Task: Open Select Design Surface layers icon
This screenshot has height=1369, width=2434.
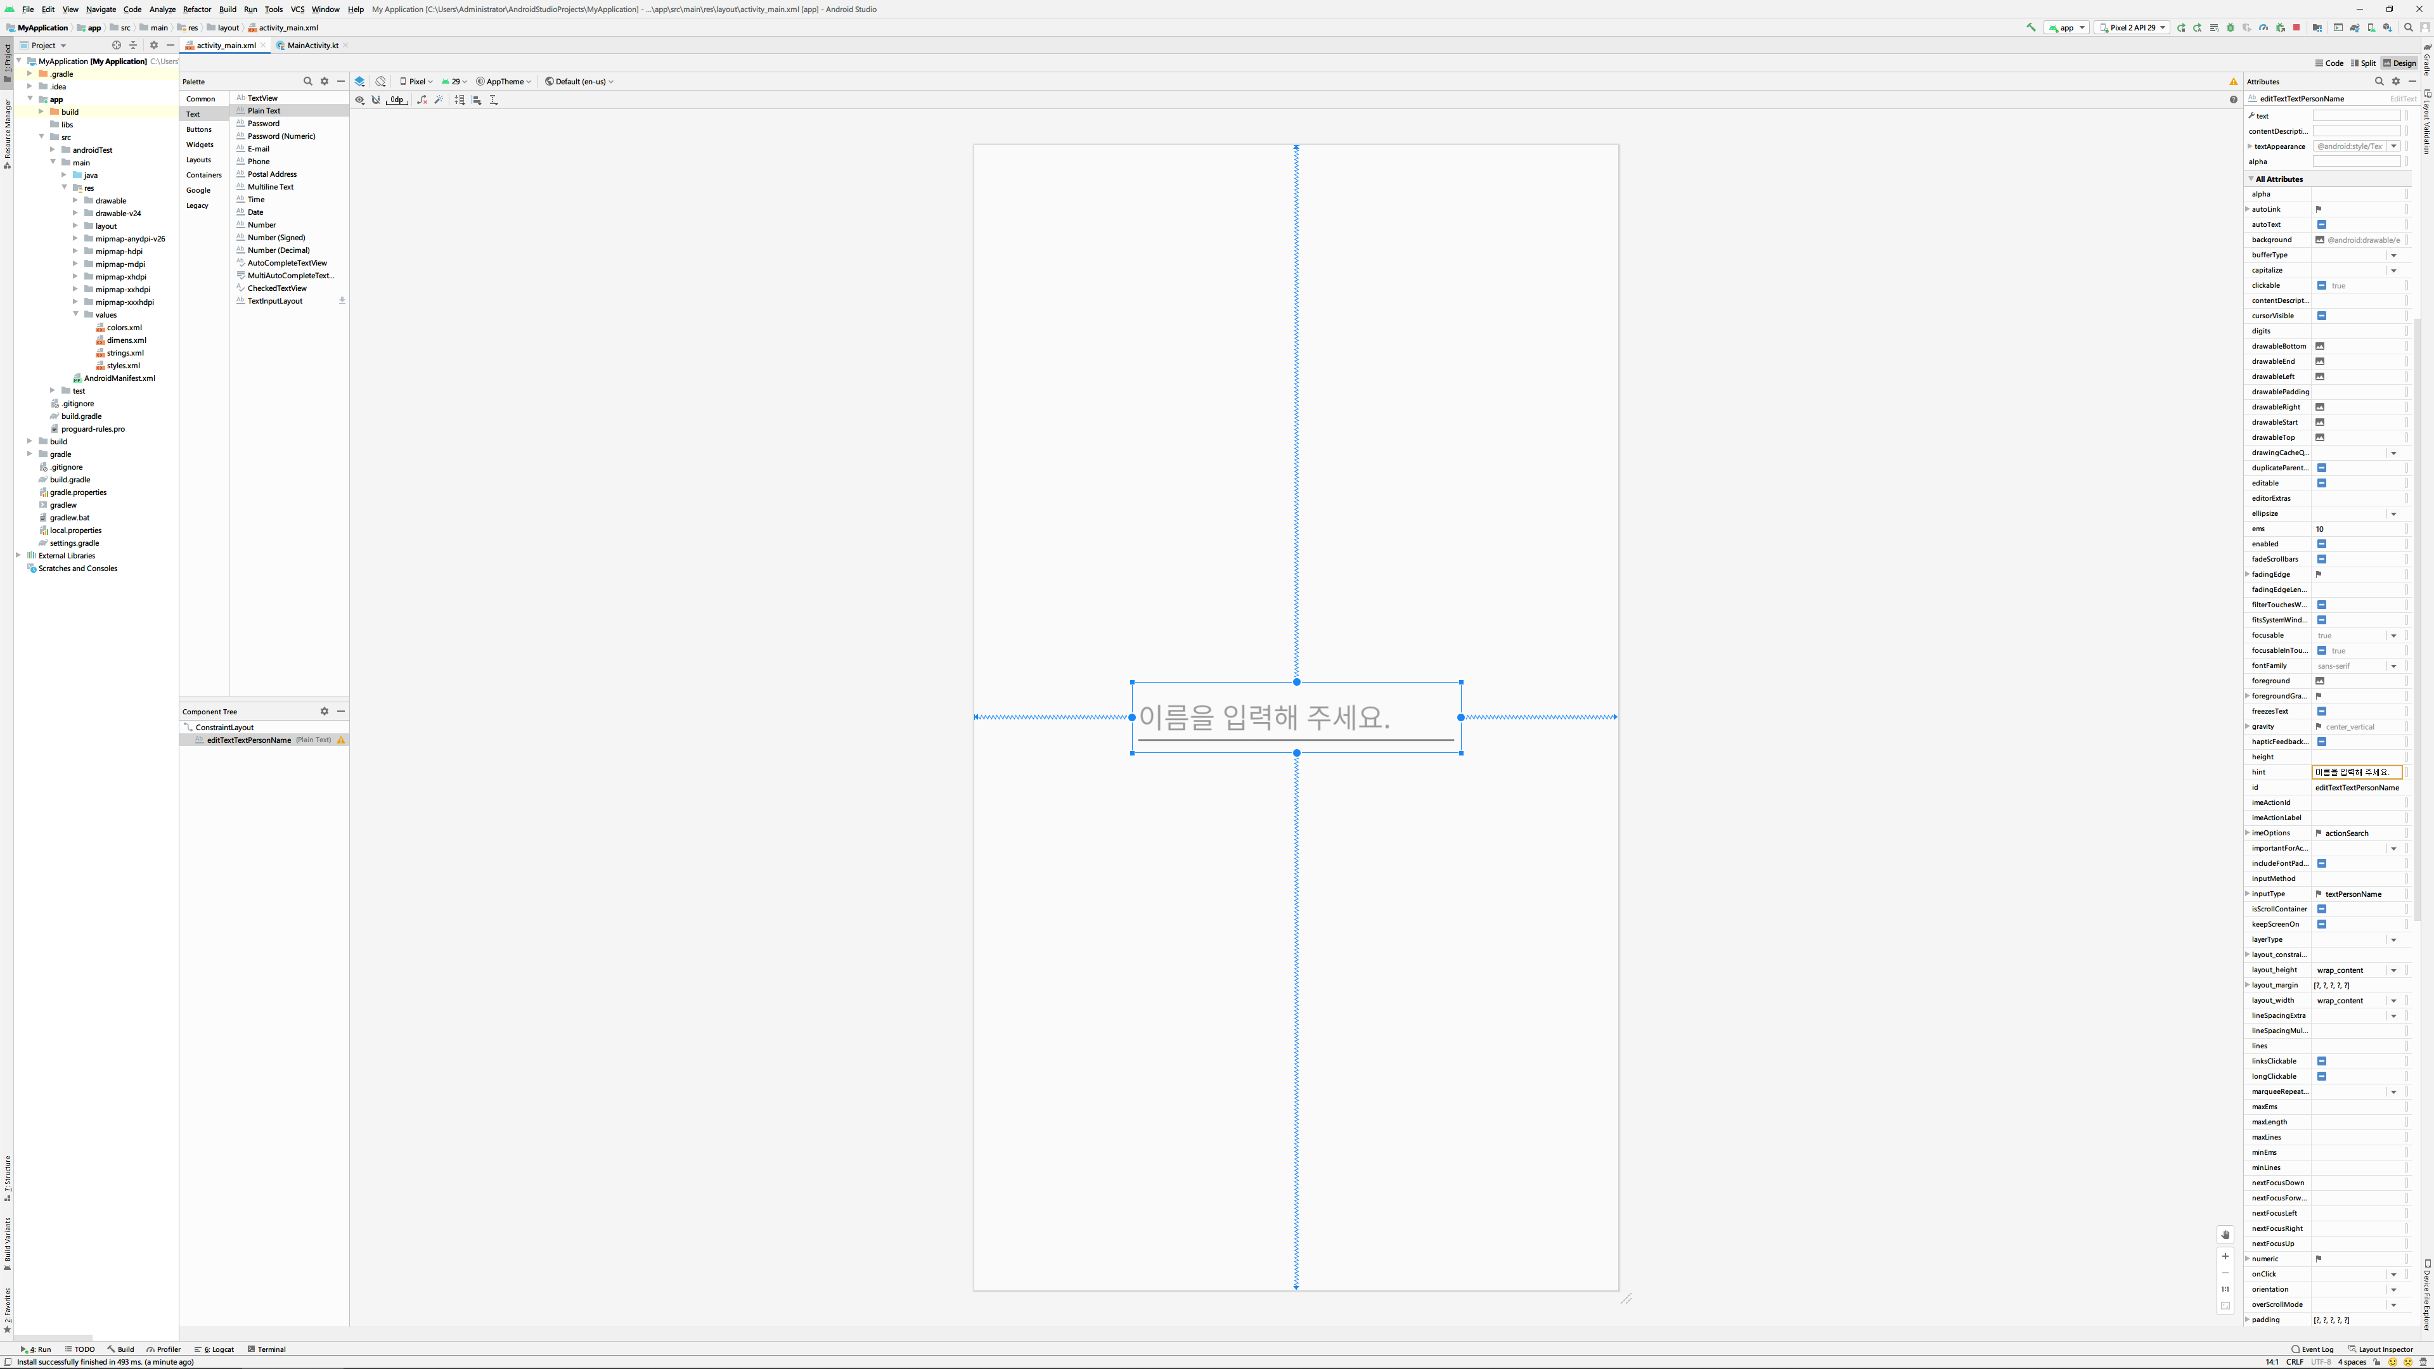Action: coord(360,81)
